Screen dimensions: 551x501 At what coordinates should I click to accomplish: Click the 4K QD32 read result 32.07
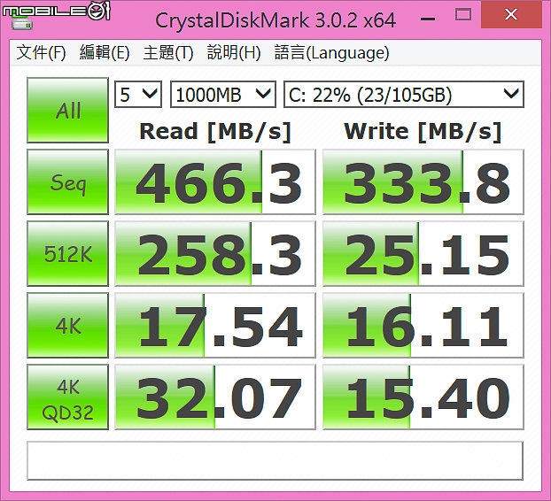point(215,397)
